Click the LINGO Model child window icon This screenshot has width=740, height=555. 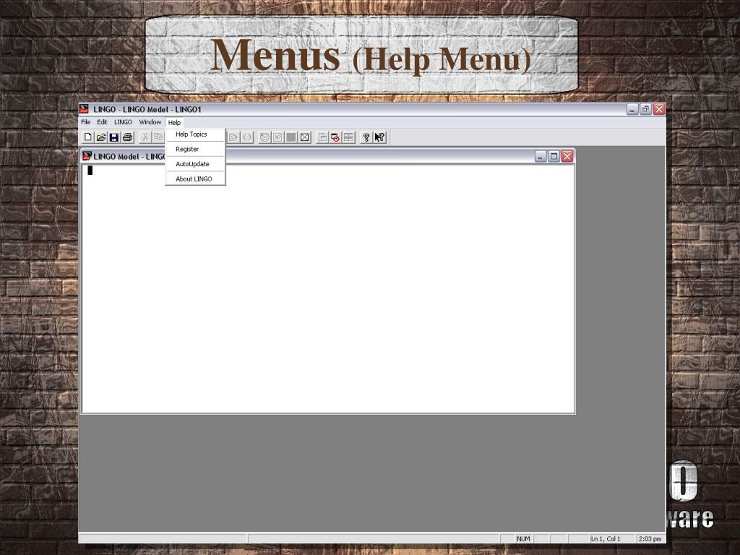(x=87, y=156)
